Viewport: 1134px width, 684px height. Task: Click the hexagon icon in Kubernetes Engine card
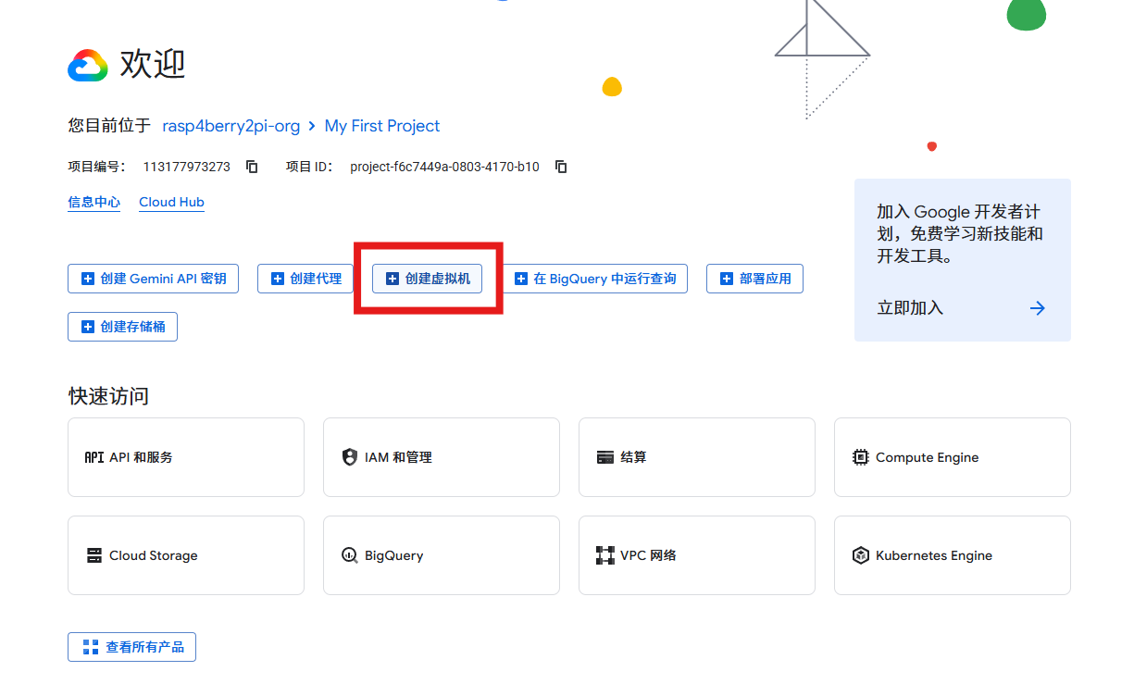[861, 555]
